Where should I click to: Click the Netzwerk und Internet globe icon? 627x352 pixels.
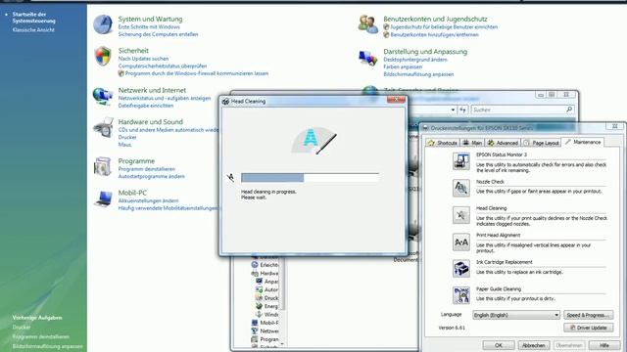point(103,96)
